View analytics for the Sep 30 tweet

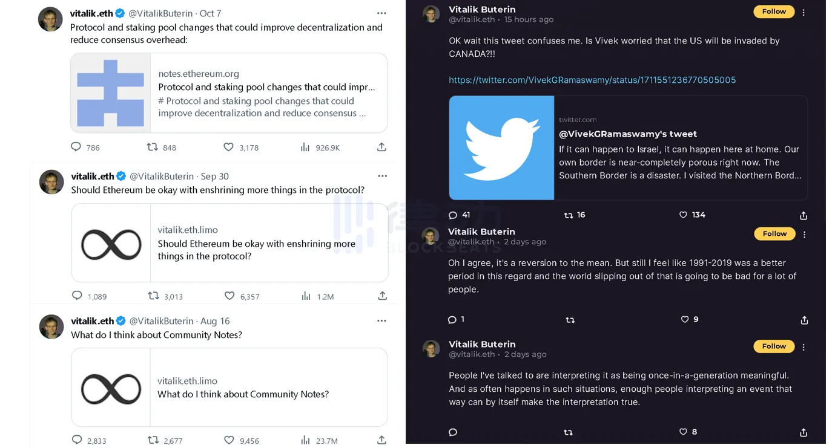306,296
